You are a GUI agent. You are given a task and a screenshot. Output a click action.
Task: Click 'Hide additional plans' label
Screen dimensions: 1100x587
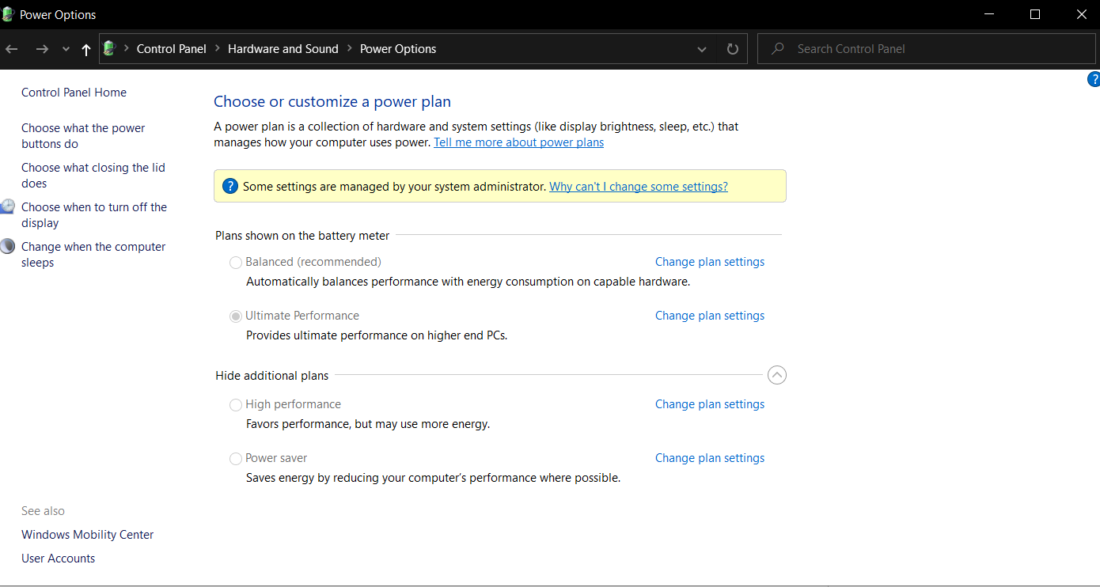(271, 376)
